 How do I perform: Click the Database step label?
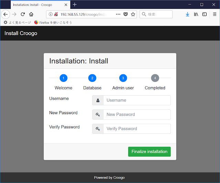pos(92,88)
